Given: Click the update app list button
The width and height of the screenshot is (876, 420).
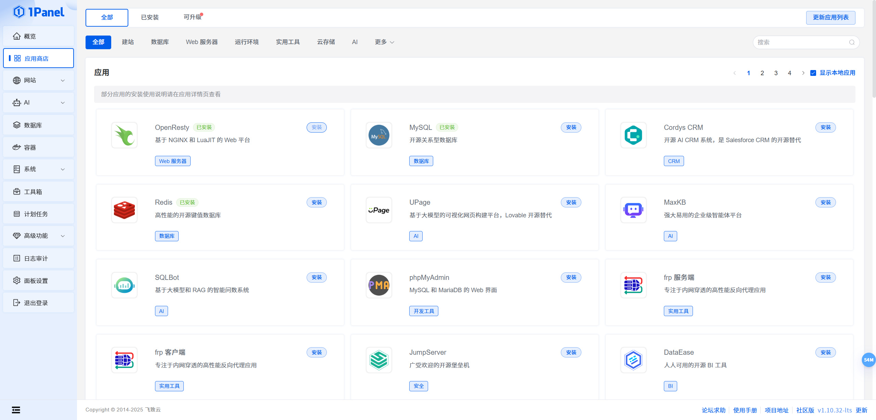Looking at the screenshot, I should pyautogui.click(x=830, y=17).
